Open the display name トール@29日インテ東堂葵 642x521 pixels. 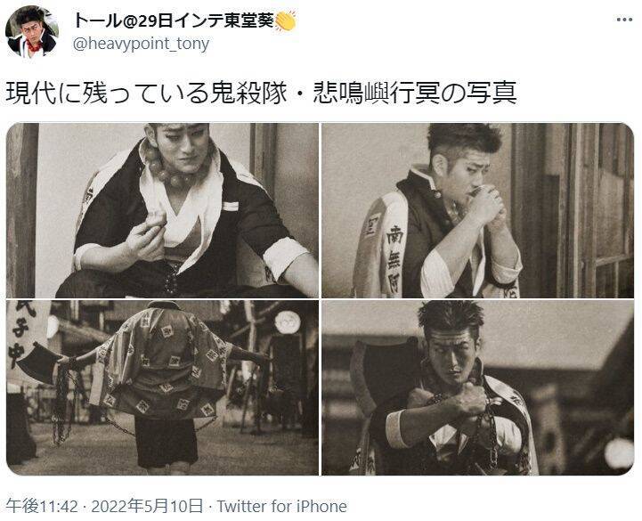click(174, 20)
